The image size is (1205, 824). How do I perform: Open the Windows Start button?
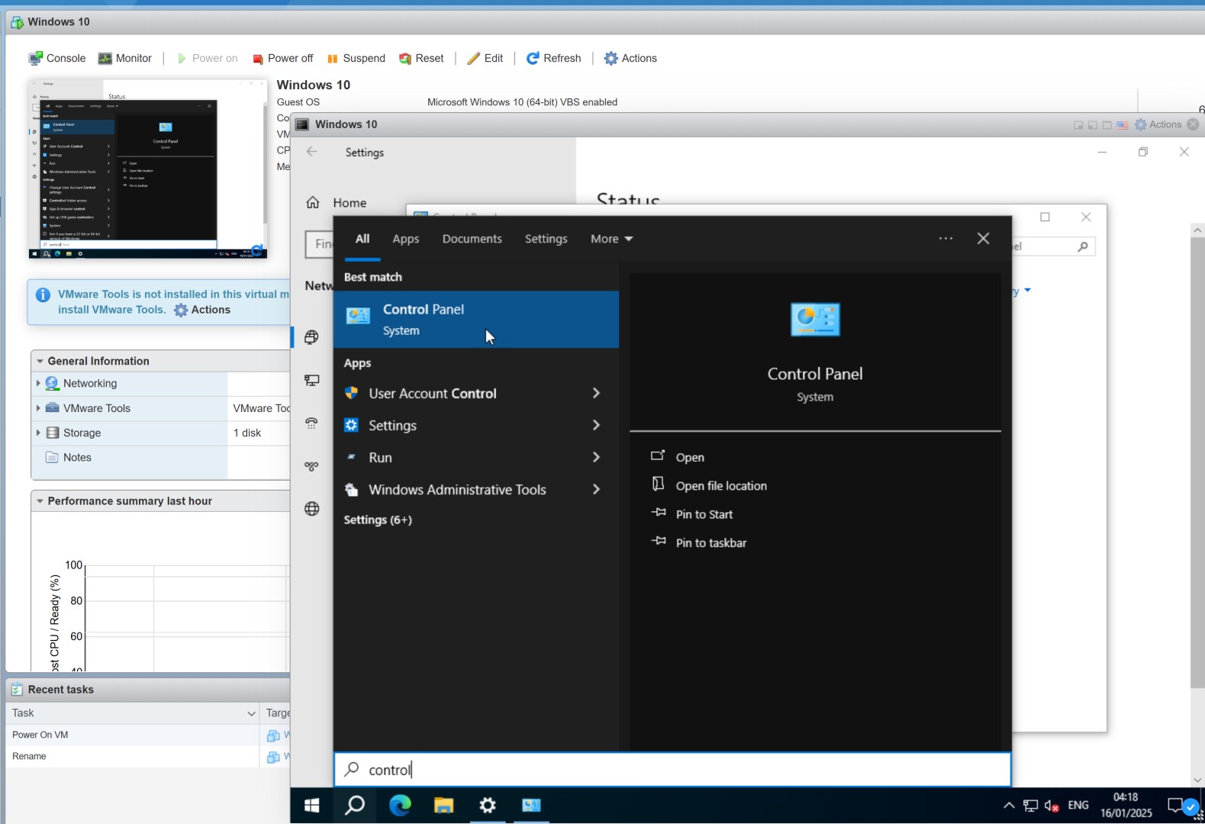[311, 806]
